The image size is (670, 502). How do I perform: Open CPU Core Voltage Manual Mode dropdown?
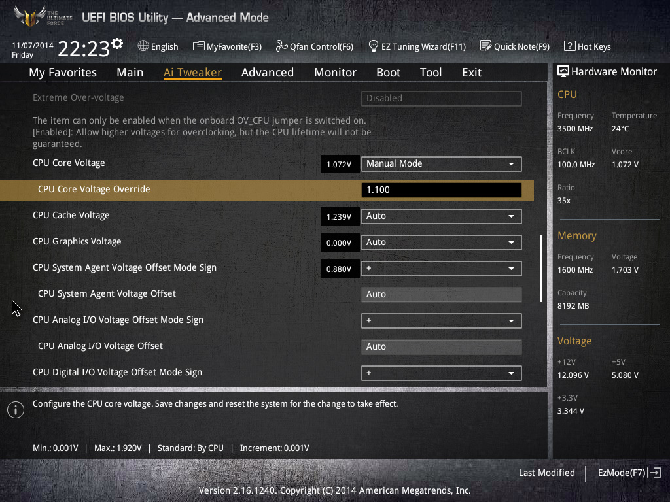(442, 164)
